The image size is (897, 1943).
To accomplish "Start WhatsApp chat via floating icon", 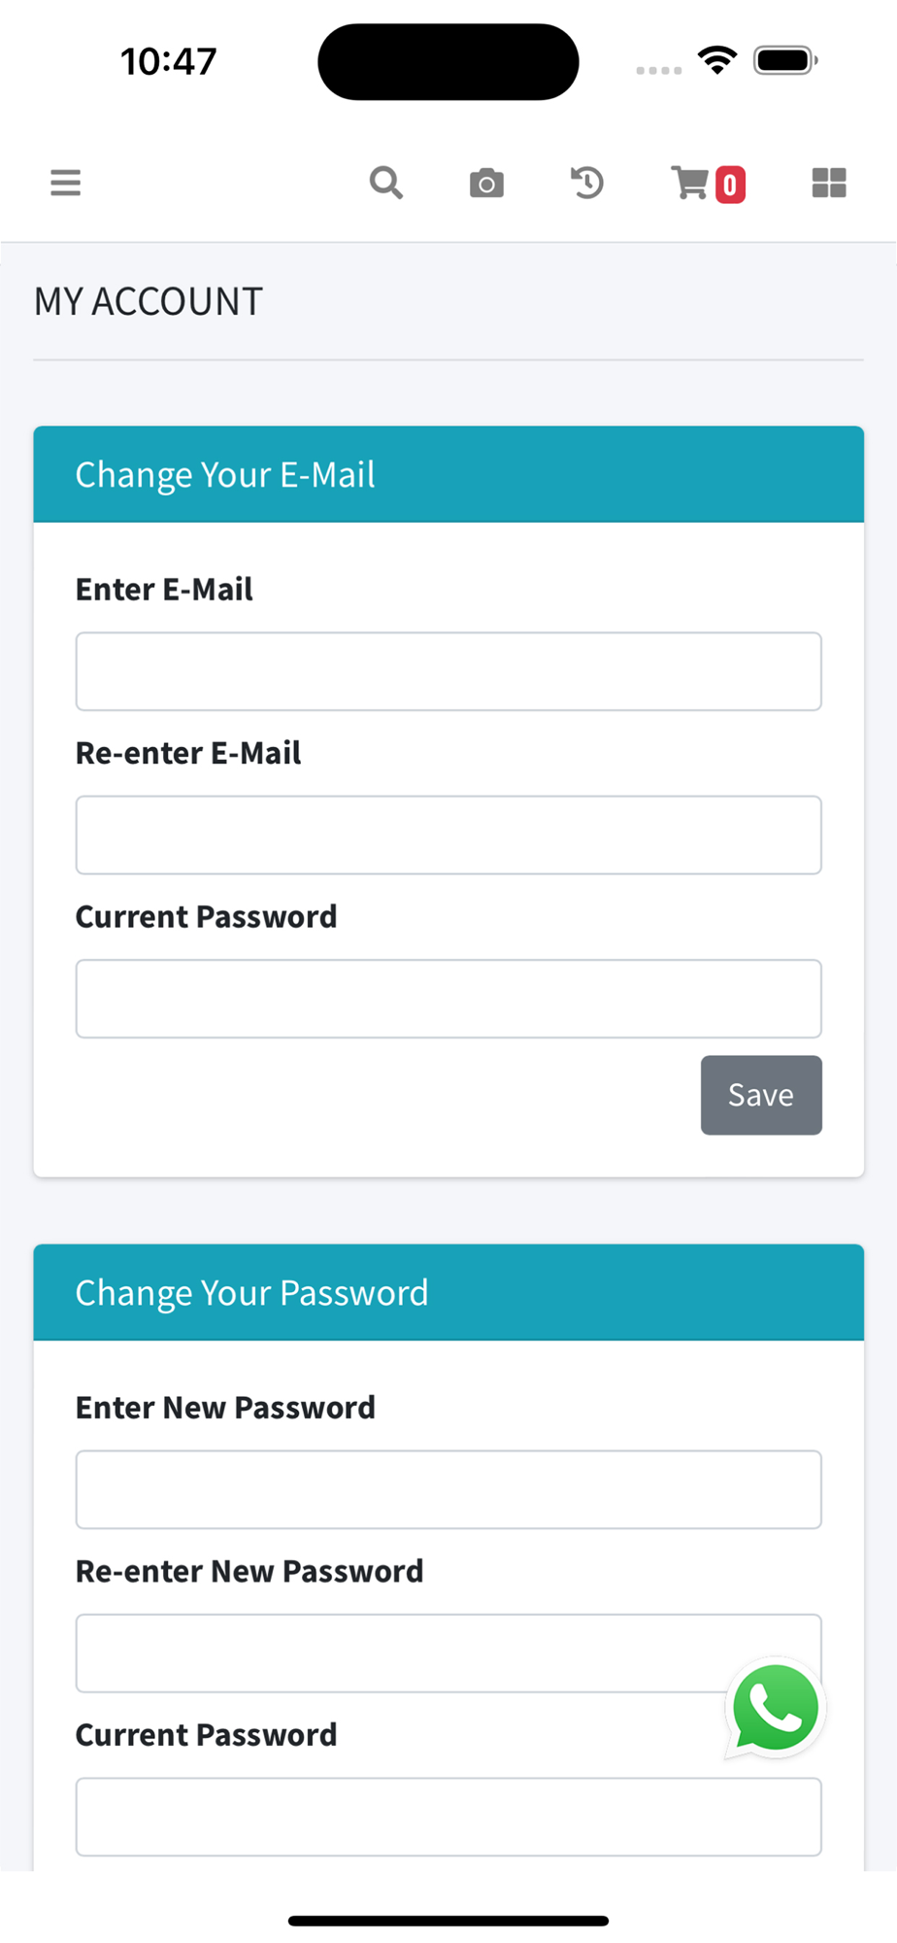I will [775, 1708].
